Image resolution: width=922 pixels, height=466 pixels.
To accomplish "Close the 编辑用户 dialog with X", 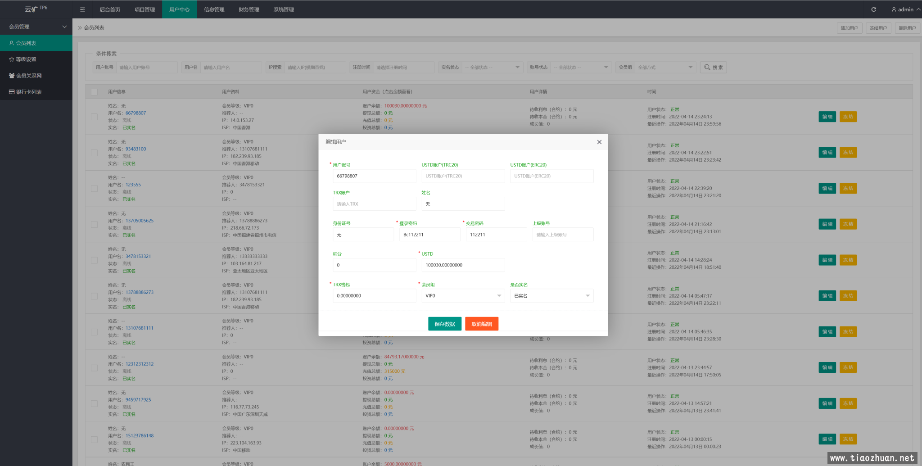I will (599, 142).
